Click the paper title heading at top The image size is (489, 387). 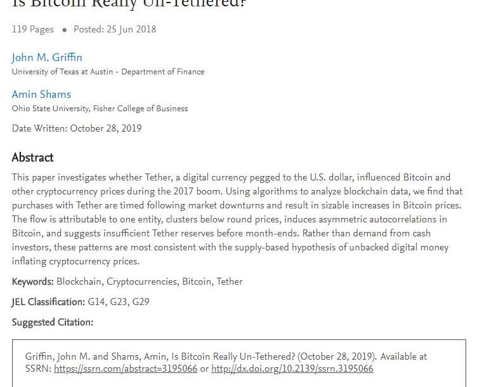click(129, 4)
